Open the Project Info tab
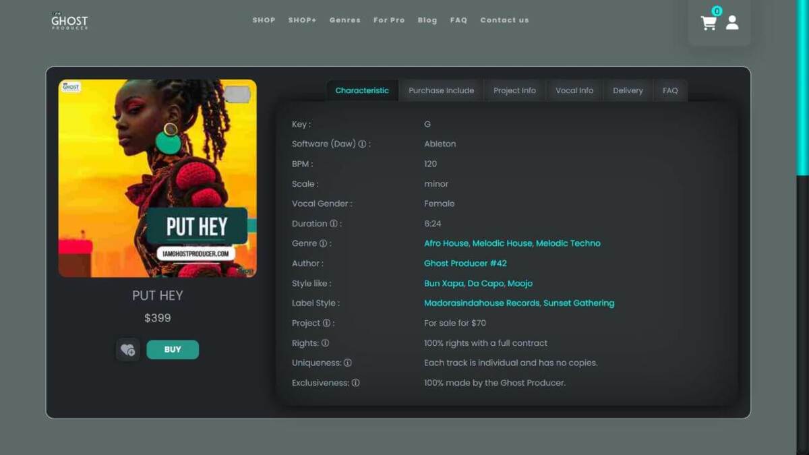Screen dimensions: 809x455 514,90
